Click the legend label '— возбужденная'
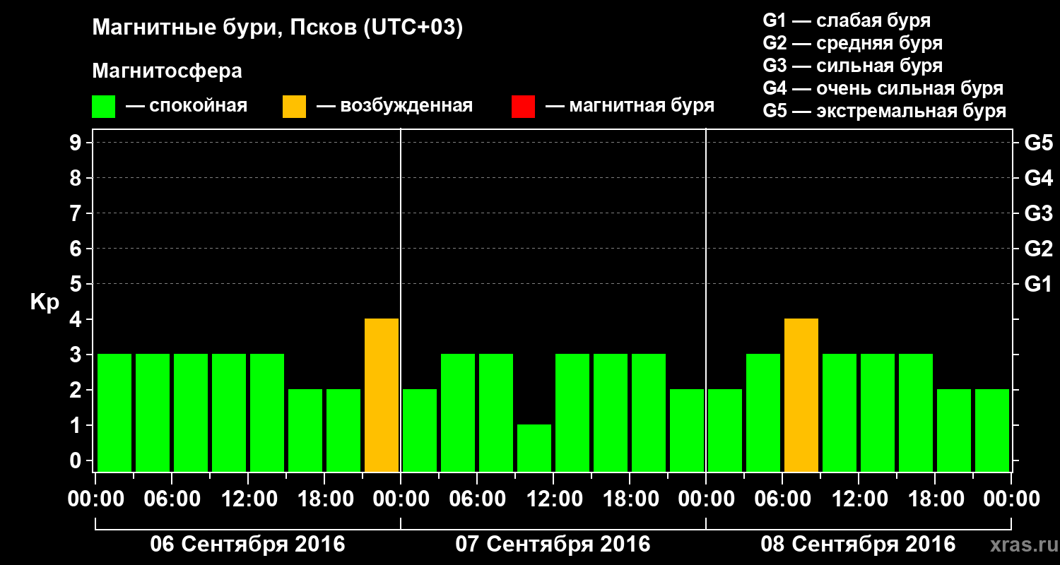Viewport: 1060px width, 565px height. [x=394, y=106]
